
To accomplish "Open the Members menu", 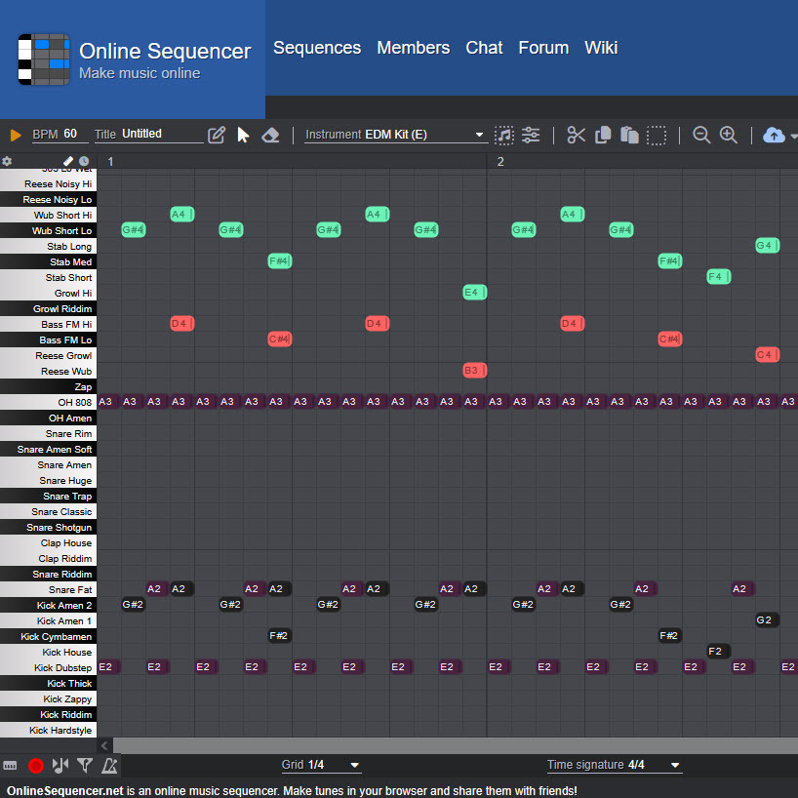I will pos(414,48).
